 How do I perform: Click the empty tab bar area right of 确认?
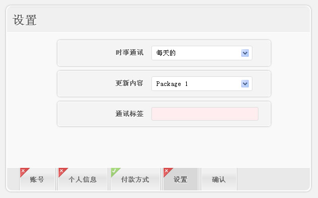[x=274, y=179]
